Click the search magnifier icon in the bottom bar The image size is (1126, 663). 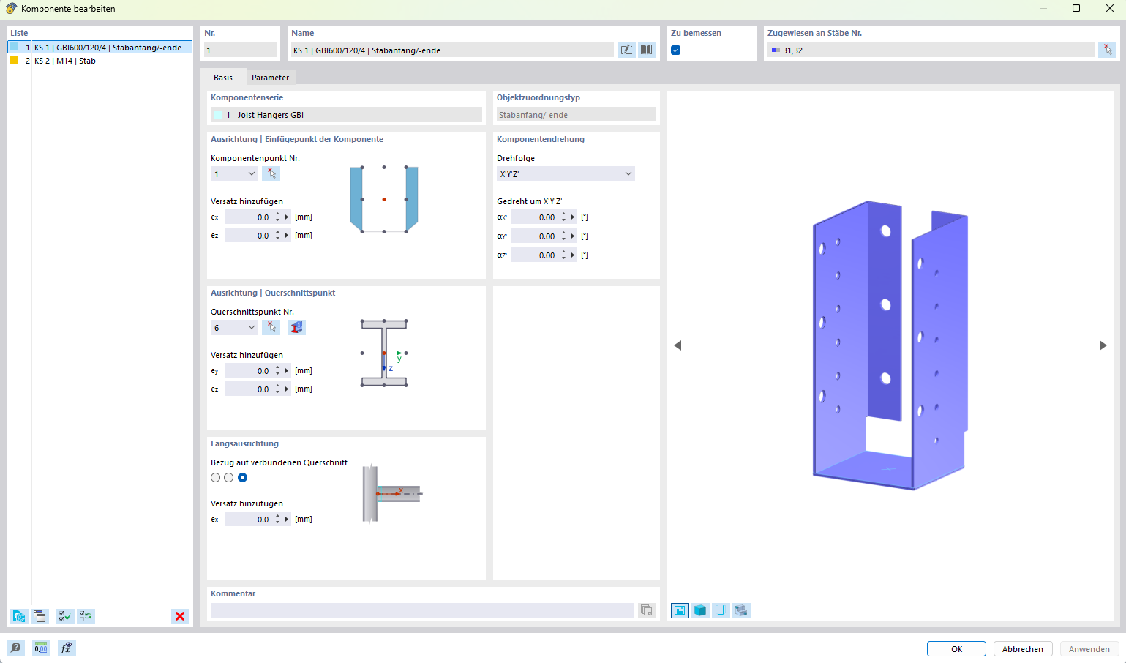(15, 648)
